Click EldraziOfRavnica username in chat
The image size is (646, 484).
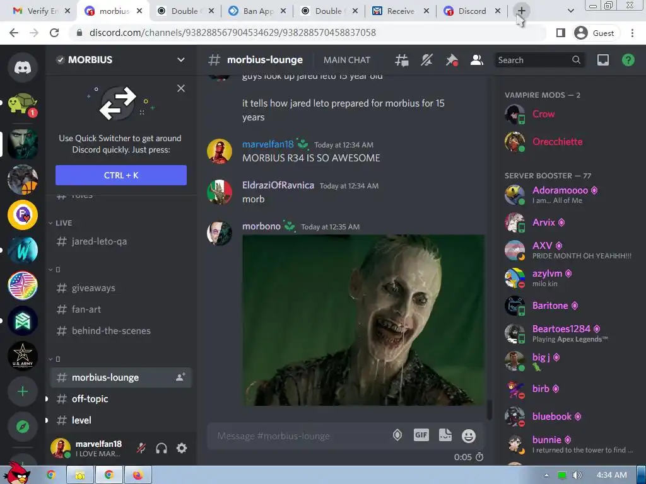tap(278, 185)
